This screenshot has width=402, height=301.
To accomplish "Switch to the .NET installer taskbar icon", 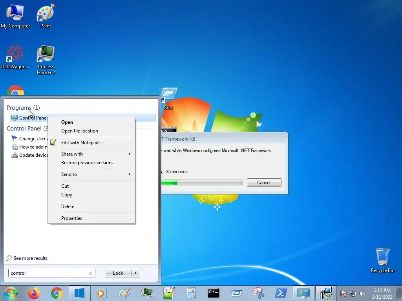I will click(326, 293).
